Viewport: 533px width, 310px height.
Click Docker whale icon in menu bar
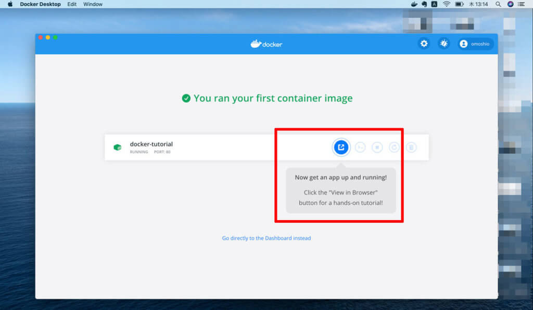coord(414,4)
